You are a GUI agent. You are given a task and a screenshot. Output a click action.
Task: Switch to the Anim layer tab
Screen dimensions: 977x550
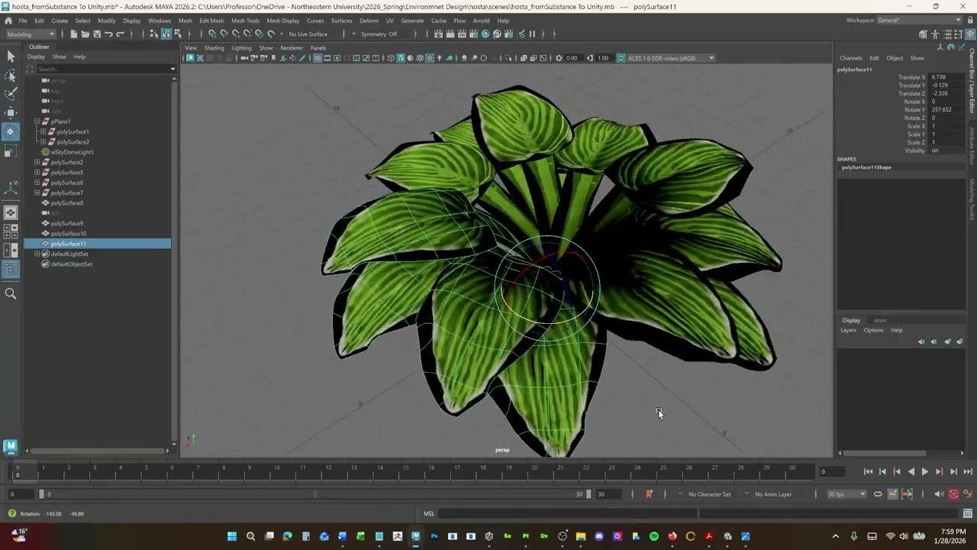(880, 320)
